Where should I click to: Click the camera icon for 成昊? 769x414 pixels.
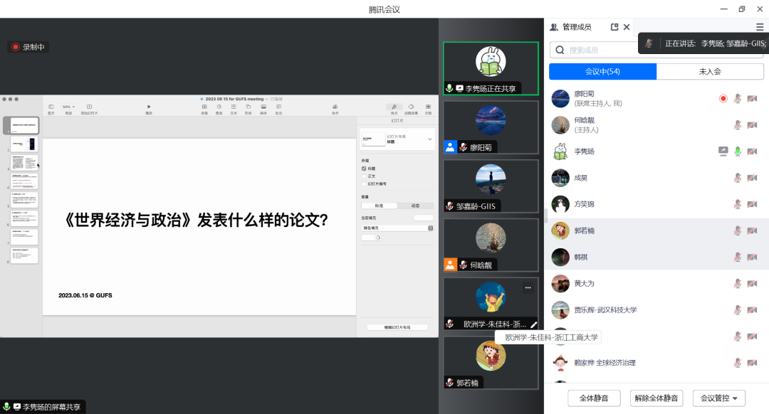coord(752,178)
